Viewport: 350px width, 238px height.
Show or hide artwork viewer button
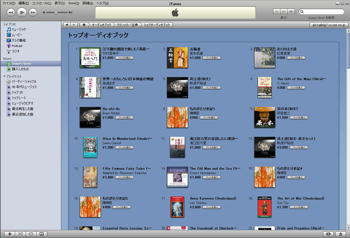[42, 234]
